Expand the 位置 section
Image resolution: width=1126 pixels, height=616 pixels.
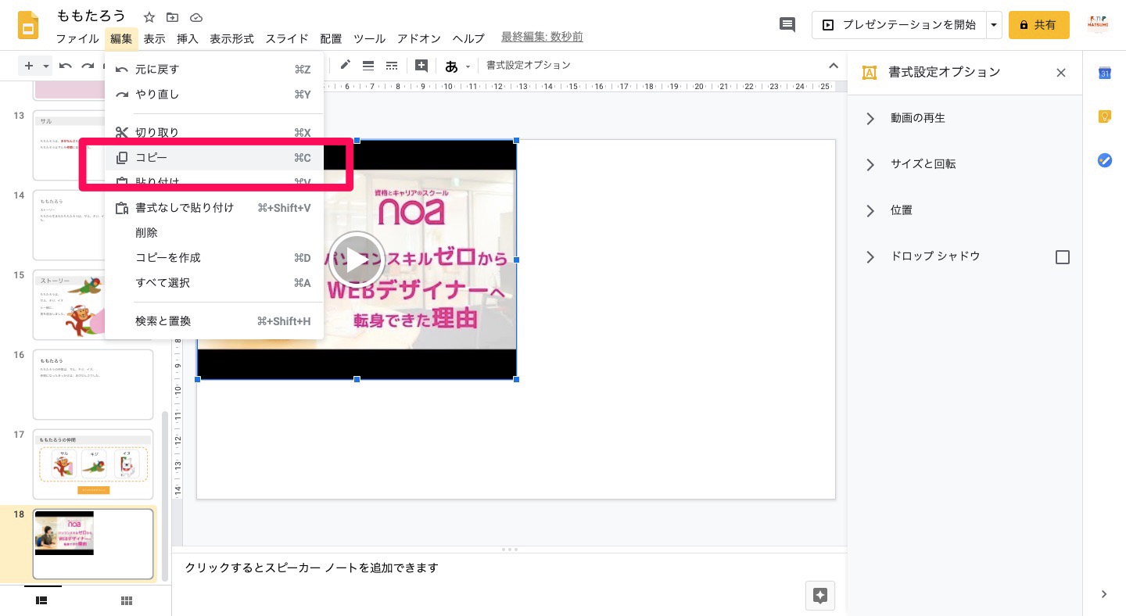pyautogui.click(x=870, y=211)
